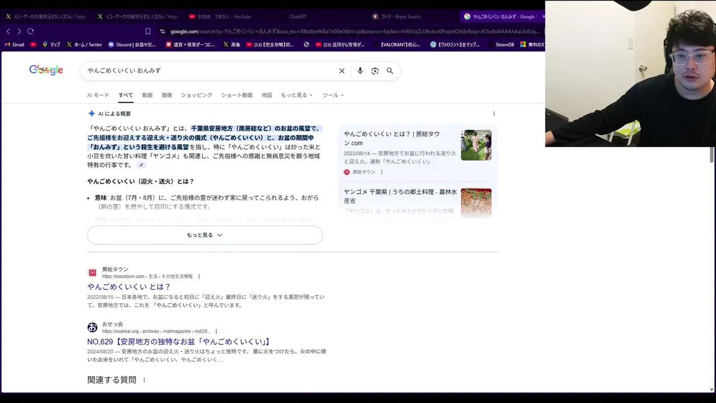716x403 pixels.
Task: Start voice search with the microphone icon
Action: [x=360, y=71]
